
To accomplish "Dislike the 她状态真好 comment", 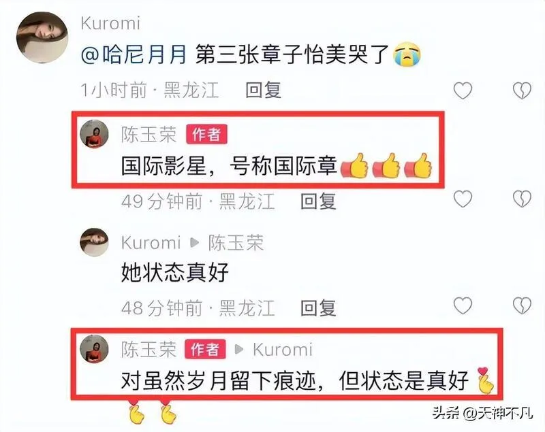I will pos(522,305).
